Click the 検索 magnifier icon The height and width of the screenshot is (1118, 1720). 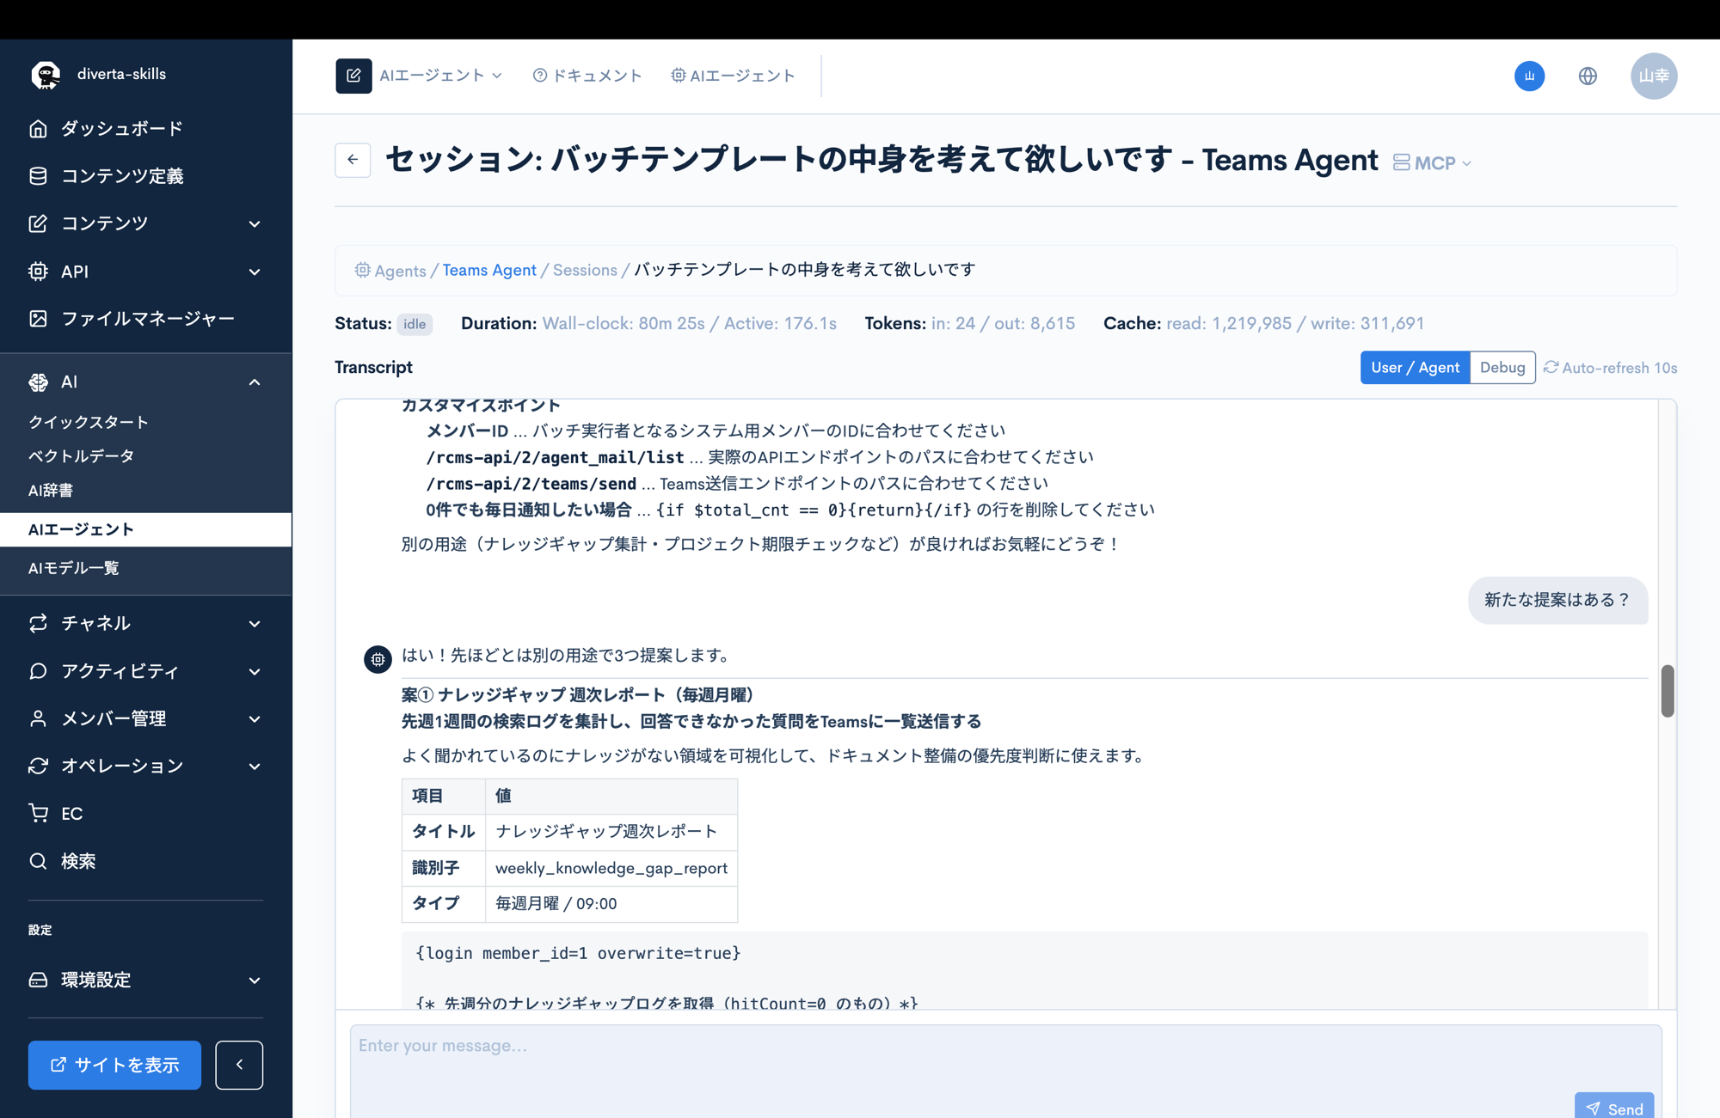click(x=38, y=861)
